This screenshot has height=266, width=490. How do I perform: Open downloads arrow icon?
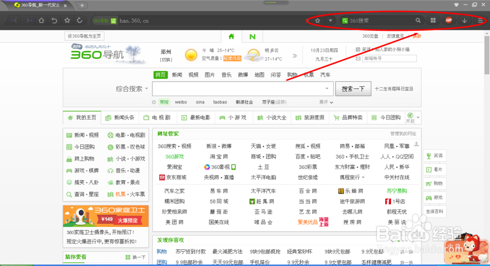465,21
